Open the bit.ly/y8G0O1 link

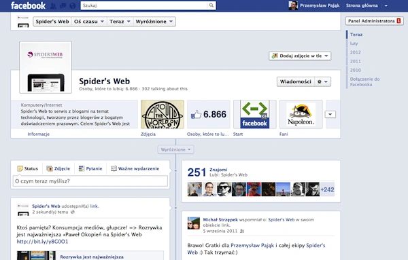coord(42,242)
